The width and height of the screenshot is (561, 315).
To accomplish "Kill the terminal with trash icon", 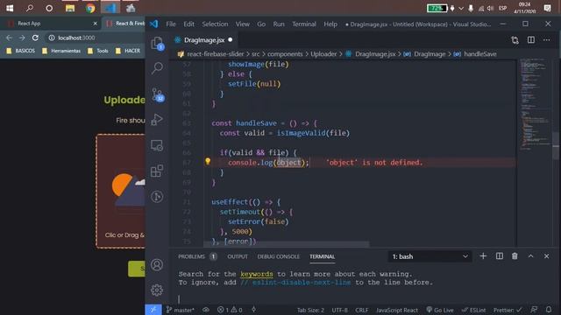I will point(515,256).
